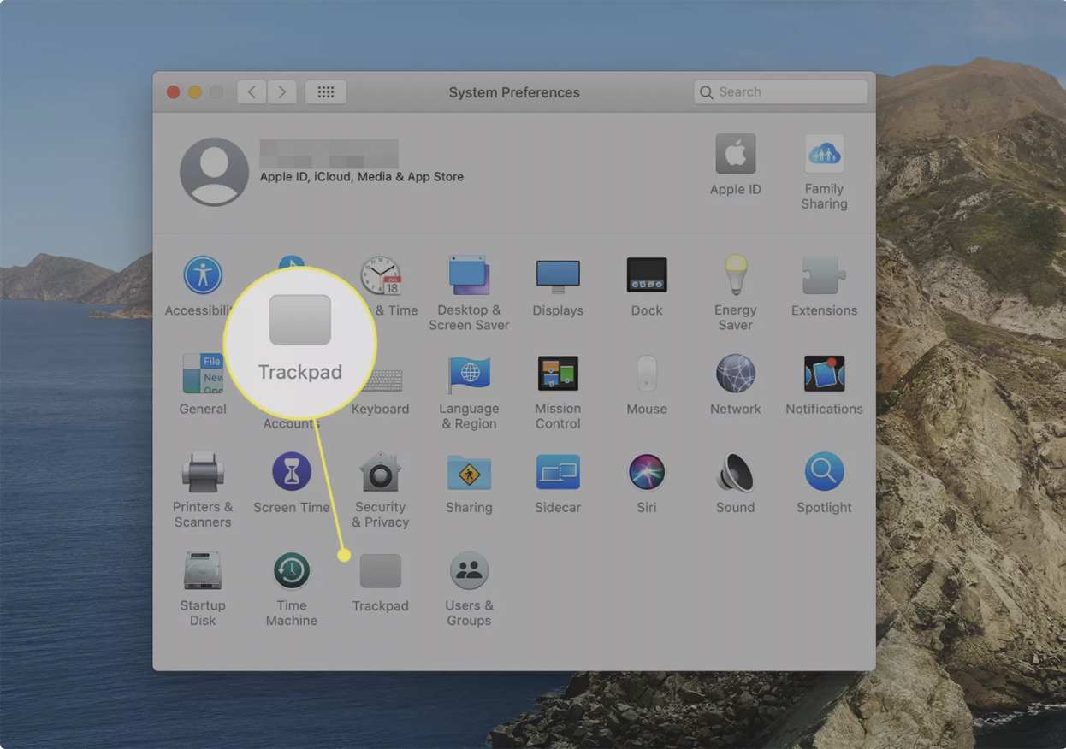Open Siri preferences
Viewport: 1066px width, 749px height.
(647, 473)
